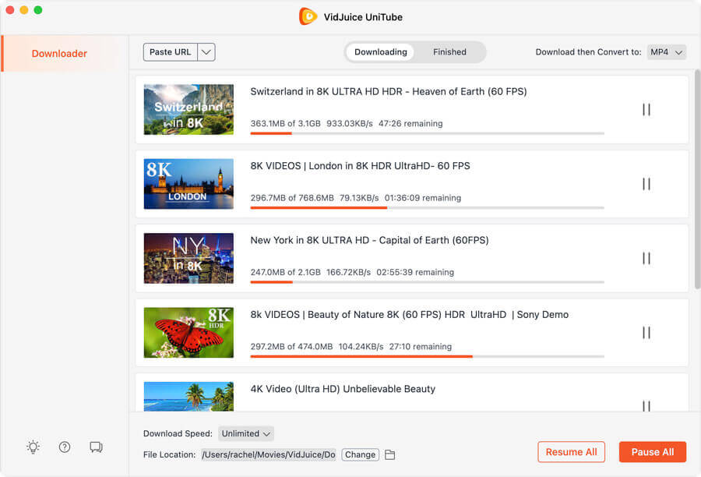
Task: Pause the London in 8K HDR download
Action: [x=646, y=184]
